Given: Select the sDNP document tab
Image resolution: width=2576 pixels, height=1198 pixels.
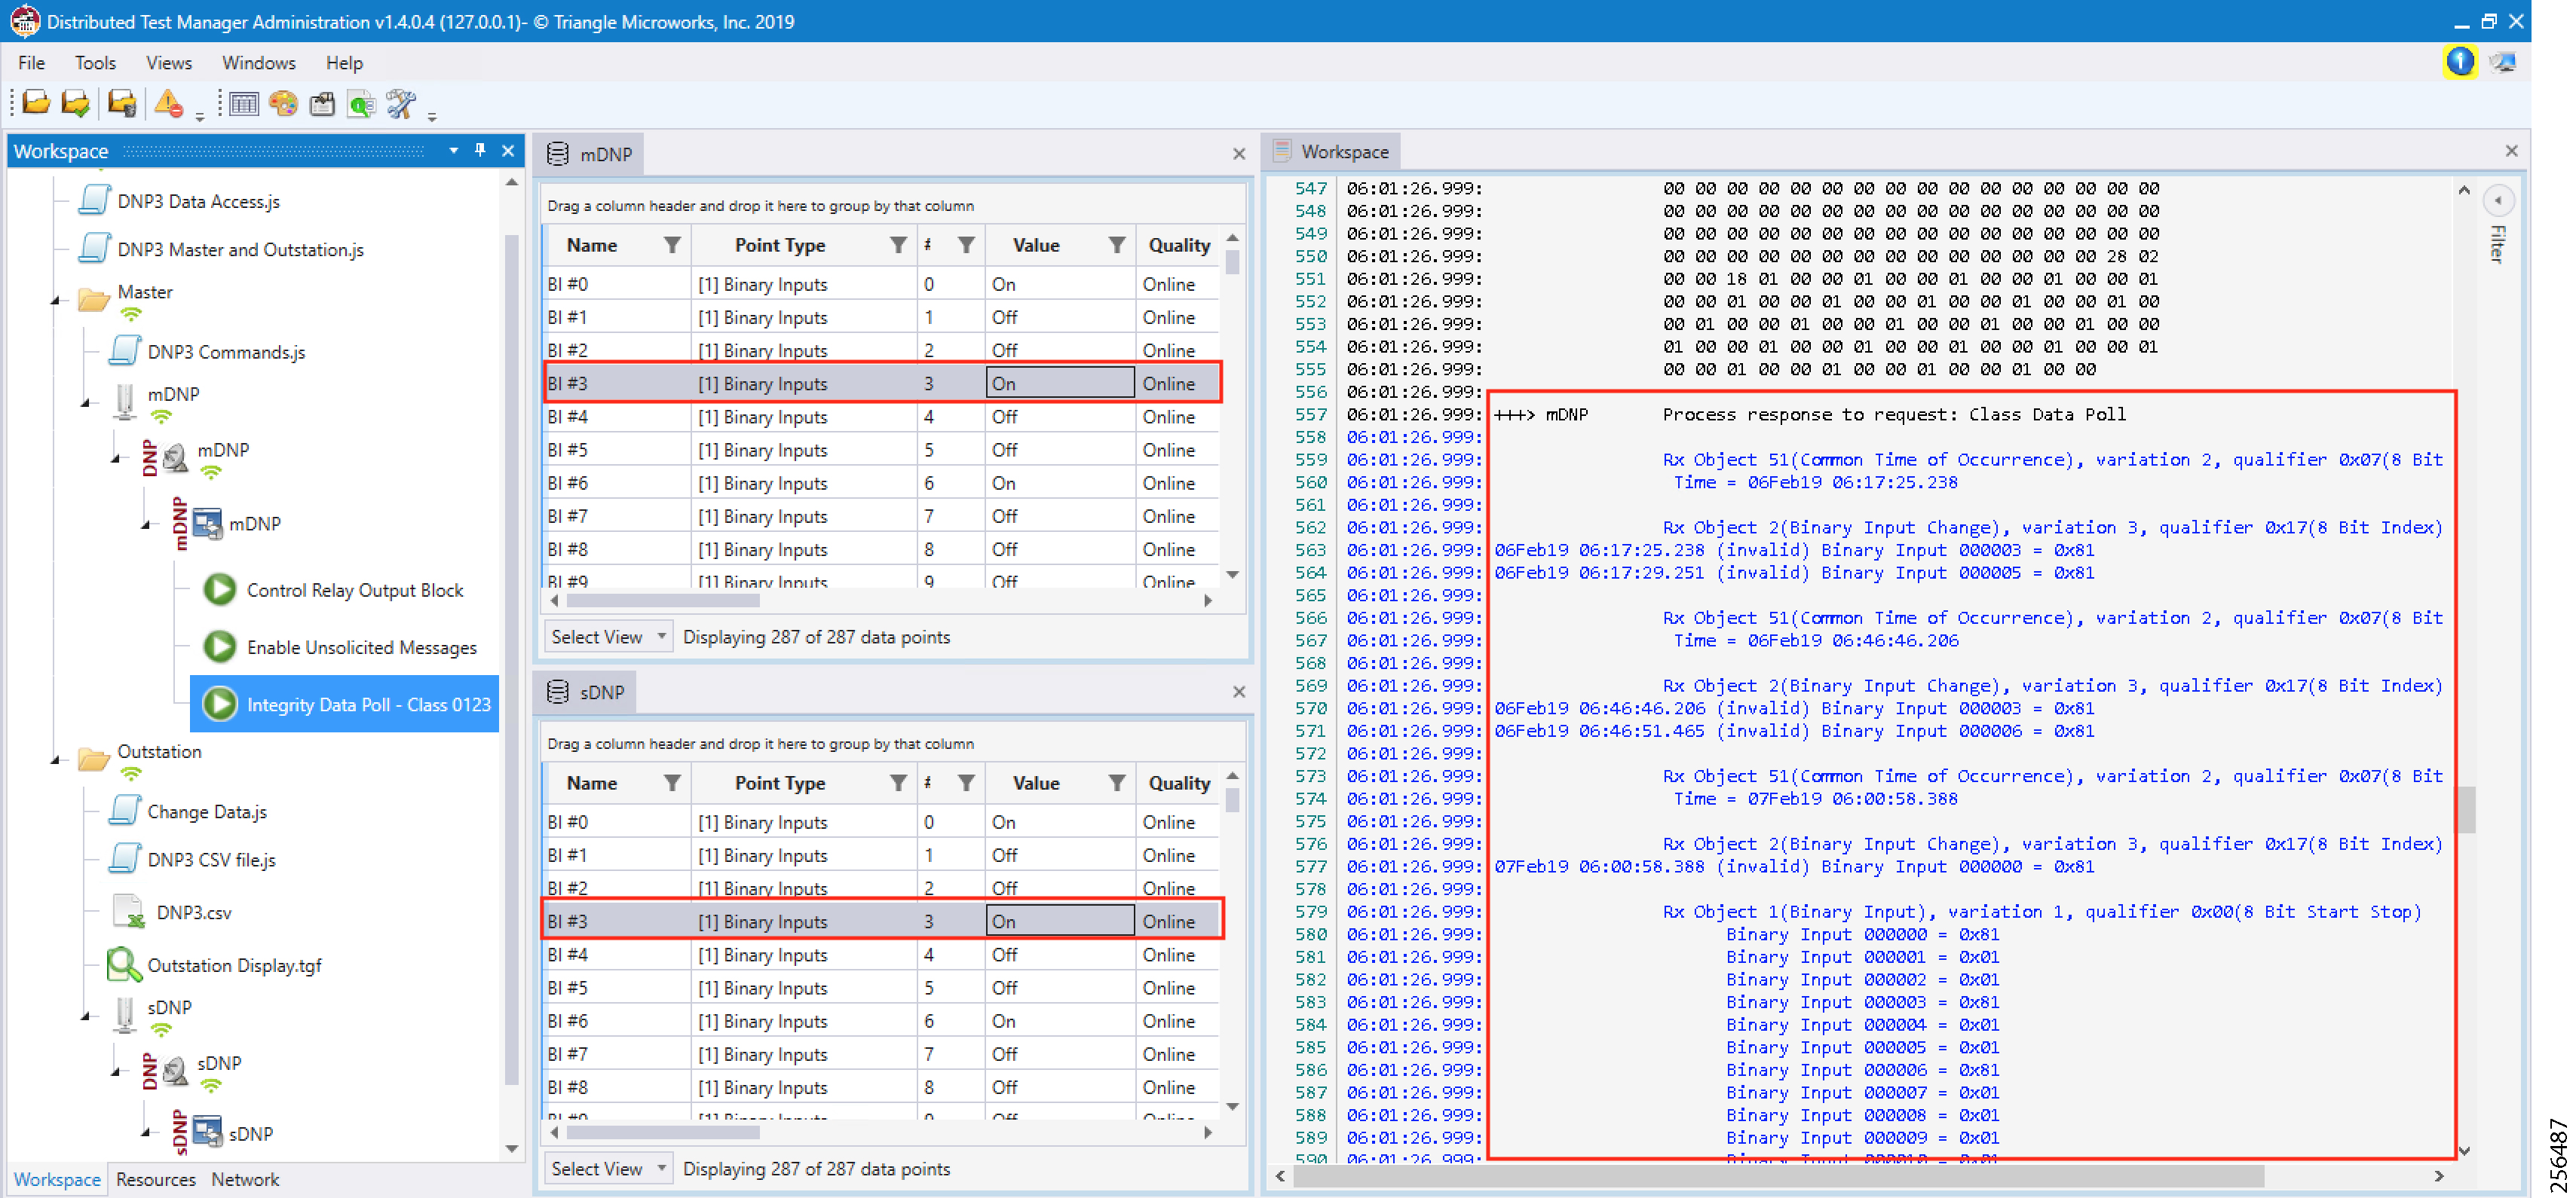Looking at the screenshot, I should 586,692.
